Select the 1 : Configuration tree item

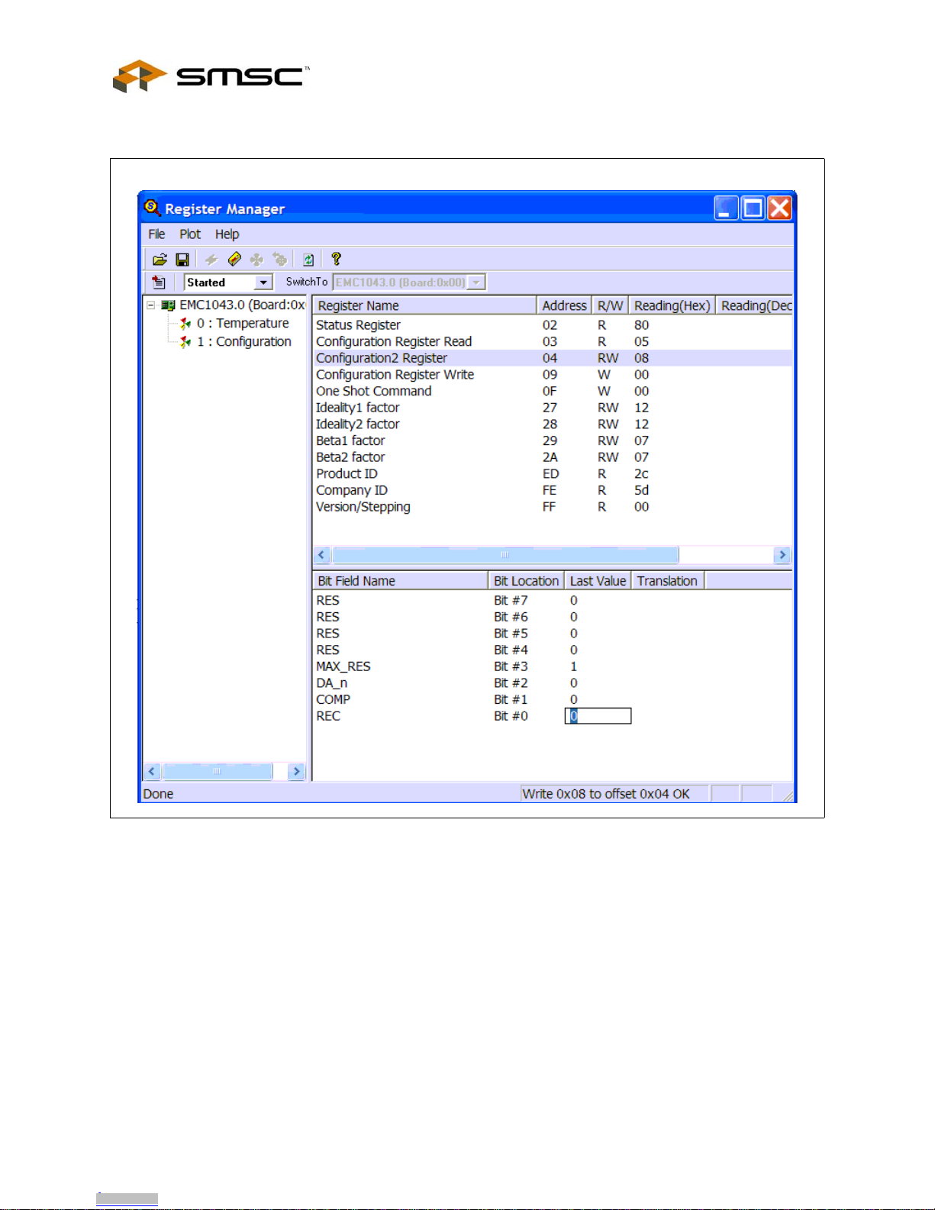pyautogui.click(x=244, y=342)
